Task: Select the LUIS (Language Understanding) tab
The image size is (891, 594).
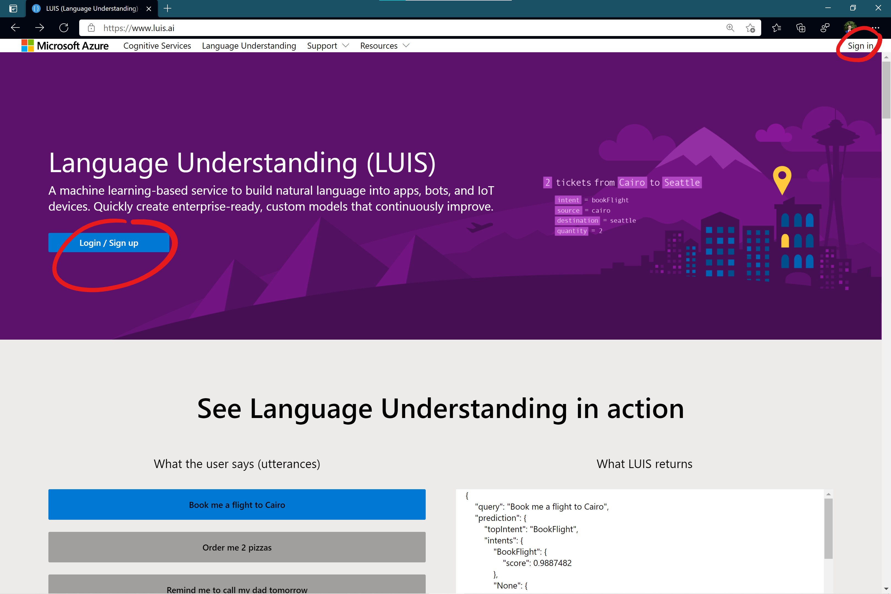Action: pos(92,8)
